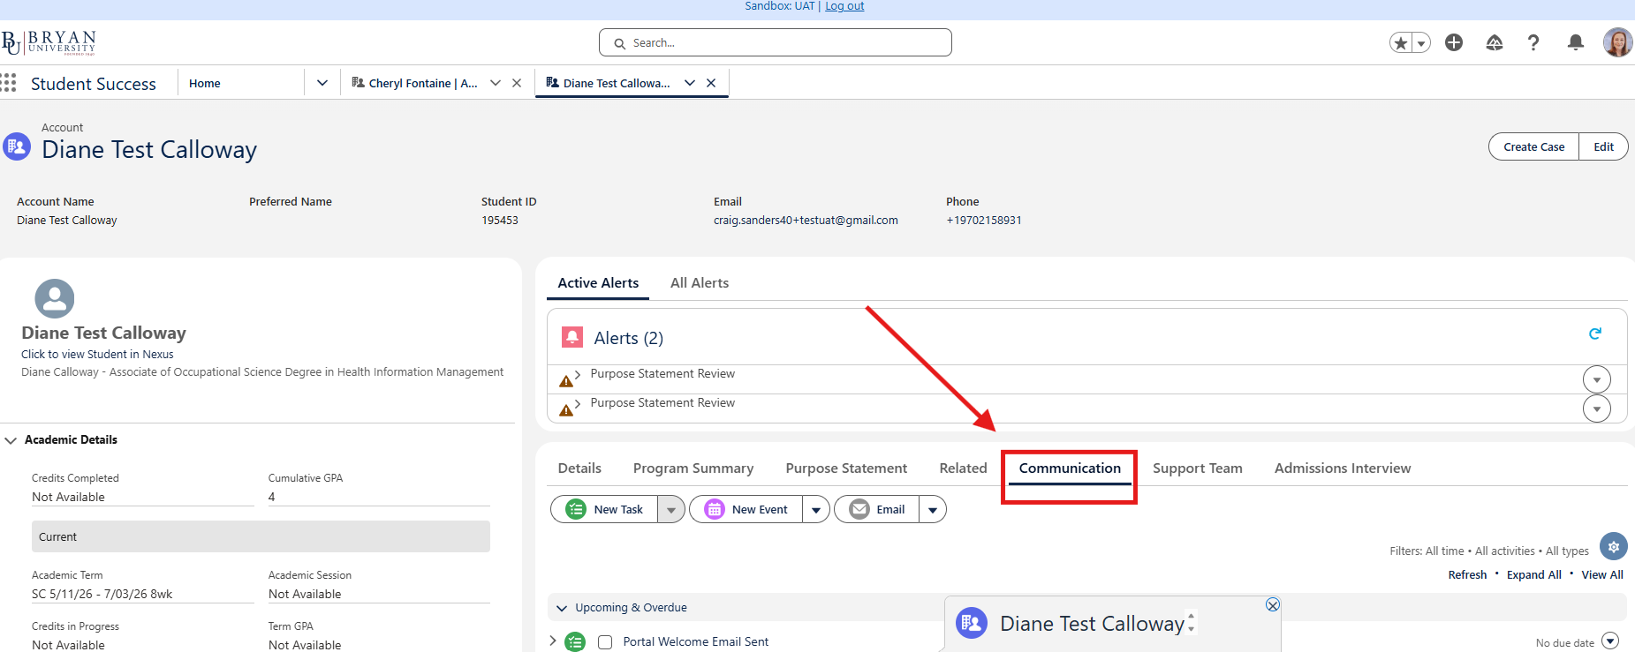Click the New Task button
Image resolution: width=1635 pixels, height=652 pixels.
pos(604,509)
